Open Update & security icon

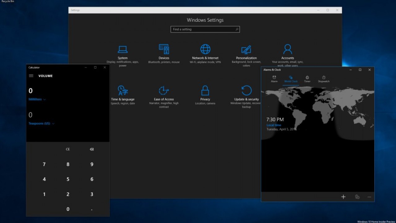click(x=247, y=90)
